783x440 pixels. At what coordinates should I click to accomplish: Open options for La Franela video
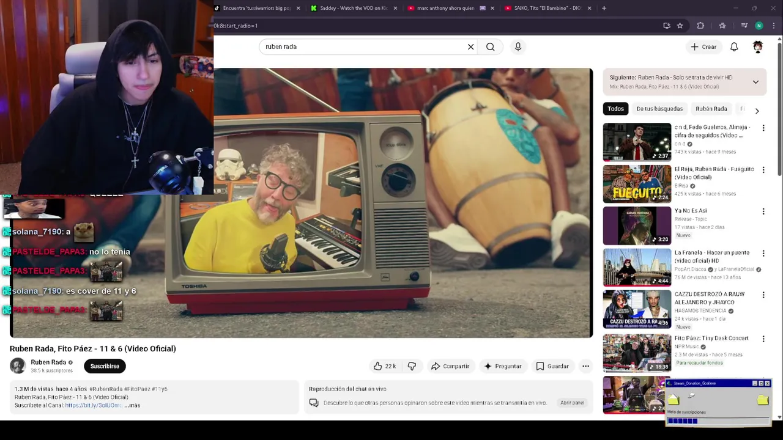[763, 253]
